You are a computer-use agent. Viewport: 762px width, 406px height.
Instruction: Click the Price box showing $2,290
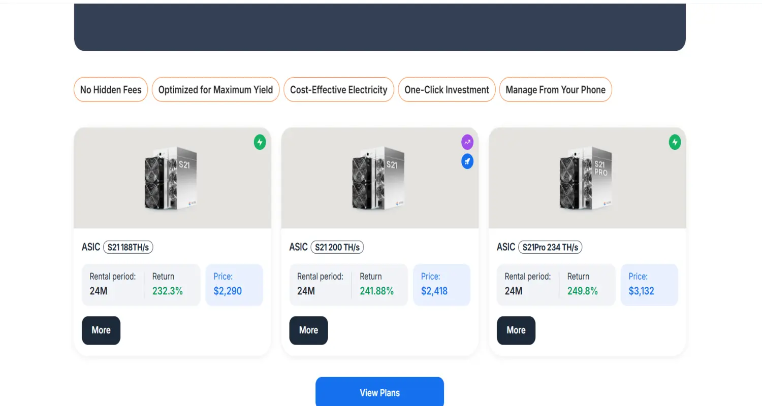[234, 284]
